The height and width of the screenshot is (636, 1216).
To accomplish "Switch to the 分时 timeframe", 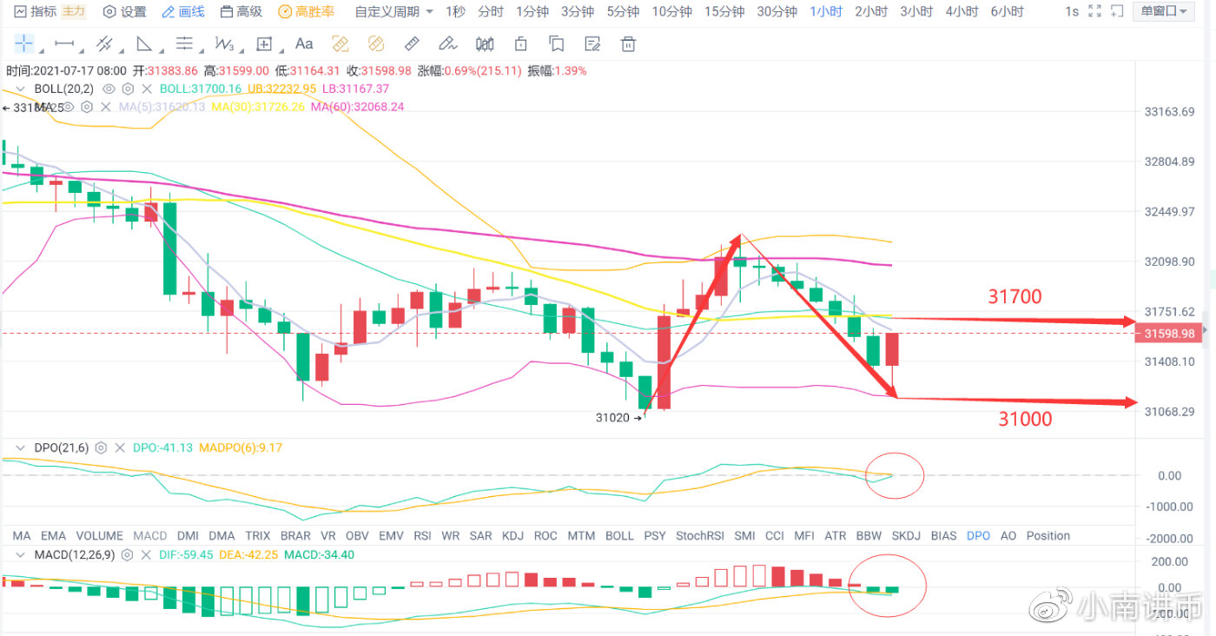I will click(491, 11).
